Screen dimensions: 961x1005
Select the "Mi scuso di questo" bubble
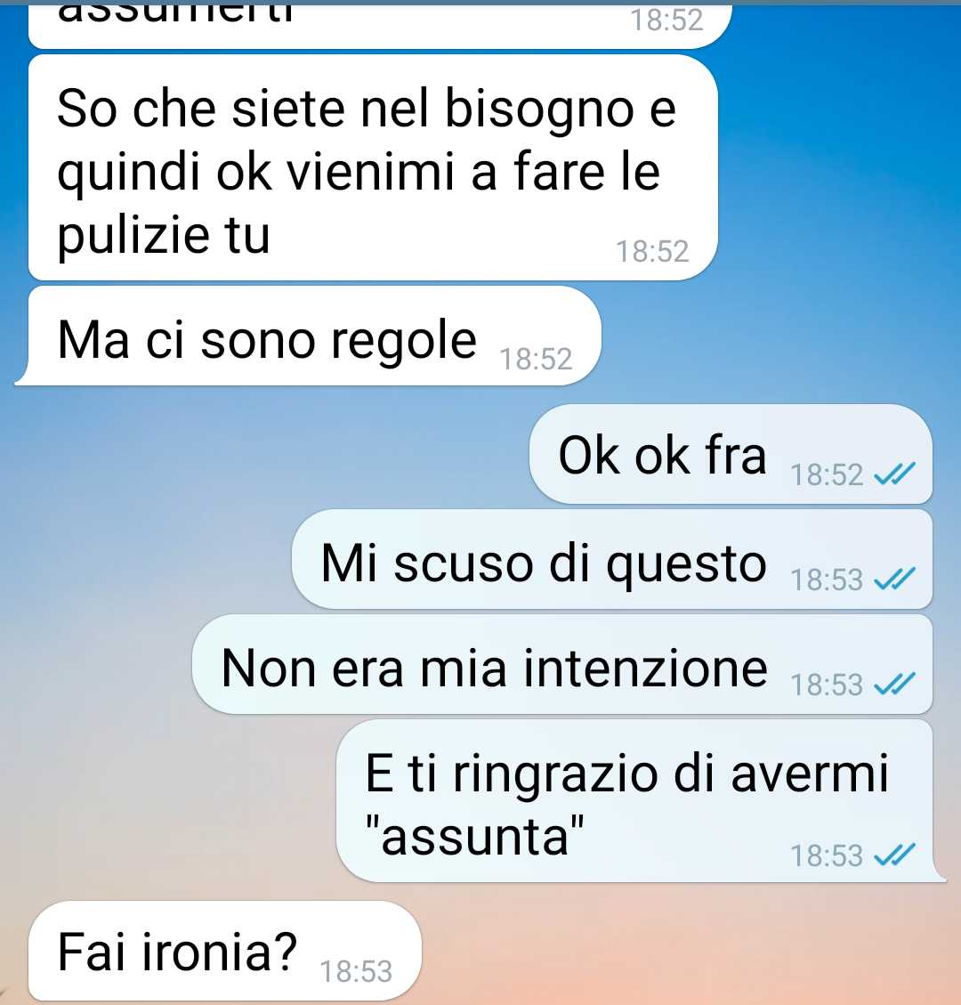pyautogui.click(x=612, y=559)
